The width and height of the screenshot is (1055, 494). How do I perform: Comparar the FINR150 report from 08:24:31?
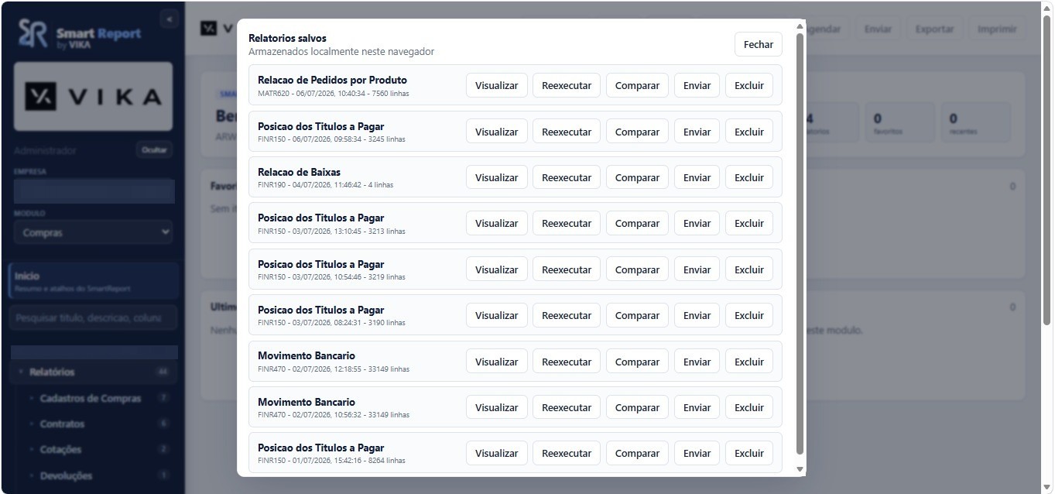[637, 315]
